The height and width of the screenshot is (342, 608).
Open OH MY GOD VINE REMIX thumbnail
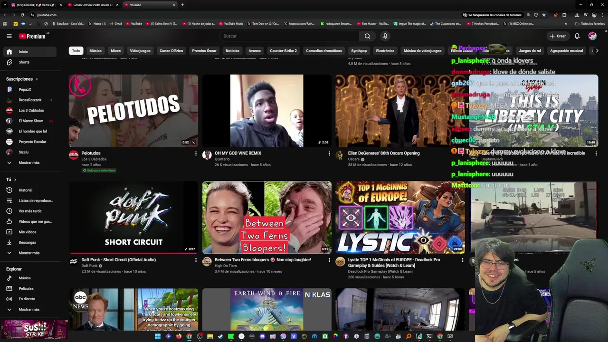point(267,111)
